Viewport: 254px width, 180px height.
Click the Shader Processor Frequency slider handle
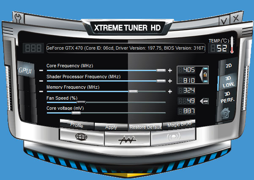point(161,81)
